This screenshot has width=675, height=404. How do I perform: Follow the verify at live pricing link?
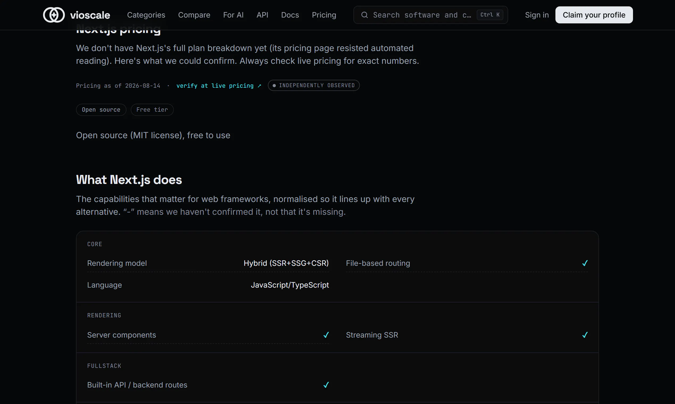[219, 86]
